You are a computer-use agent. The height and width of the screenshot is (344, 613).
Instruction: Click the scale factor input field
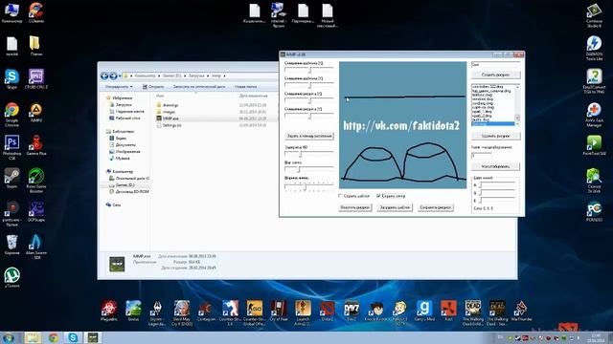(x=482, y=155)
